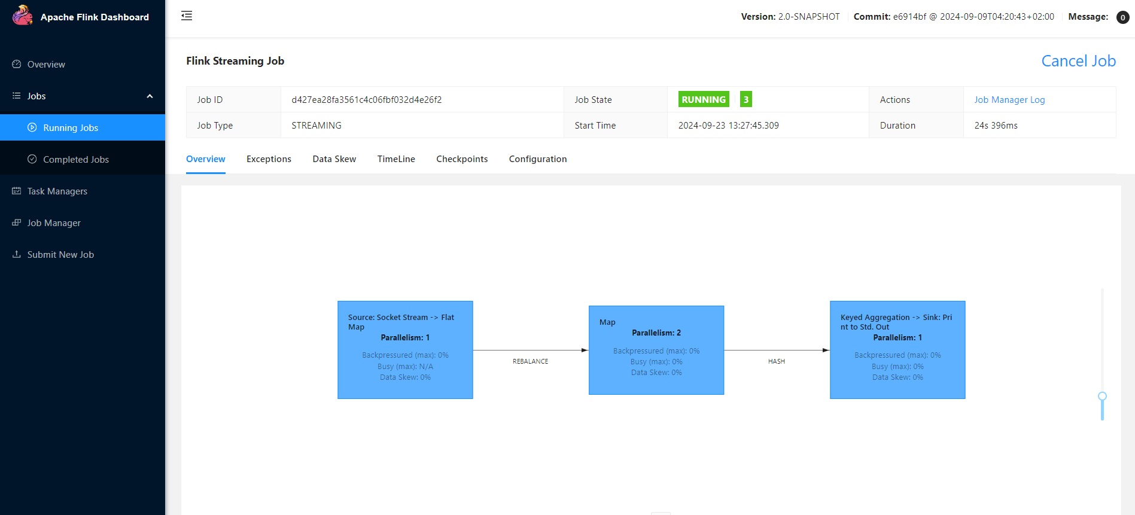Open the Job Manager Log link

coord(1009,100)
